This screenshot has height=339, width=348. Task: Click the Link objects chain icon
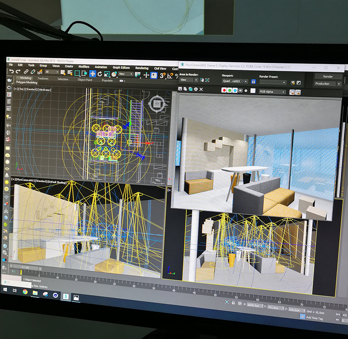26,72
